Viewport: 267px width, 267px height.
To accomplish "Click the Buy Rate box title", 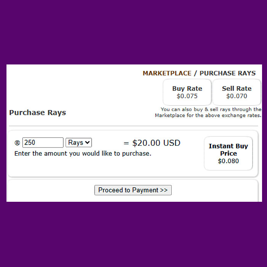I will 187,88.
